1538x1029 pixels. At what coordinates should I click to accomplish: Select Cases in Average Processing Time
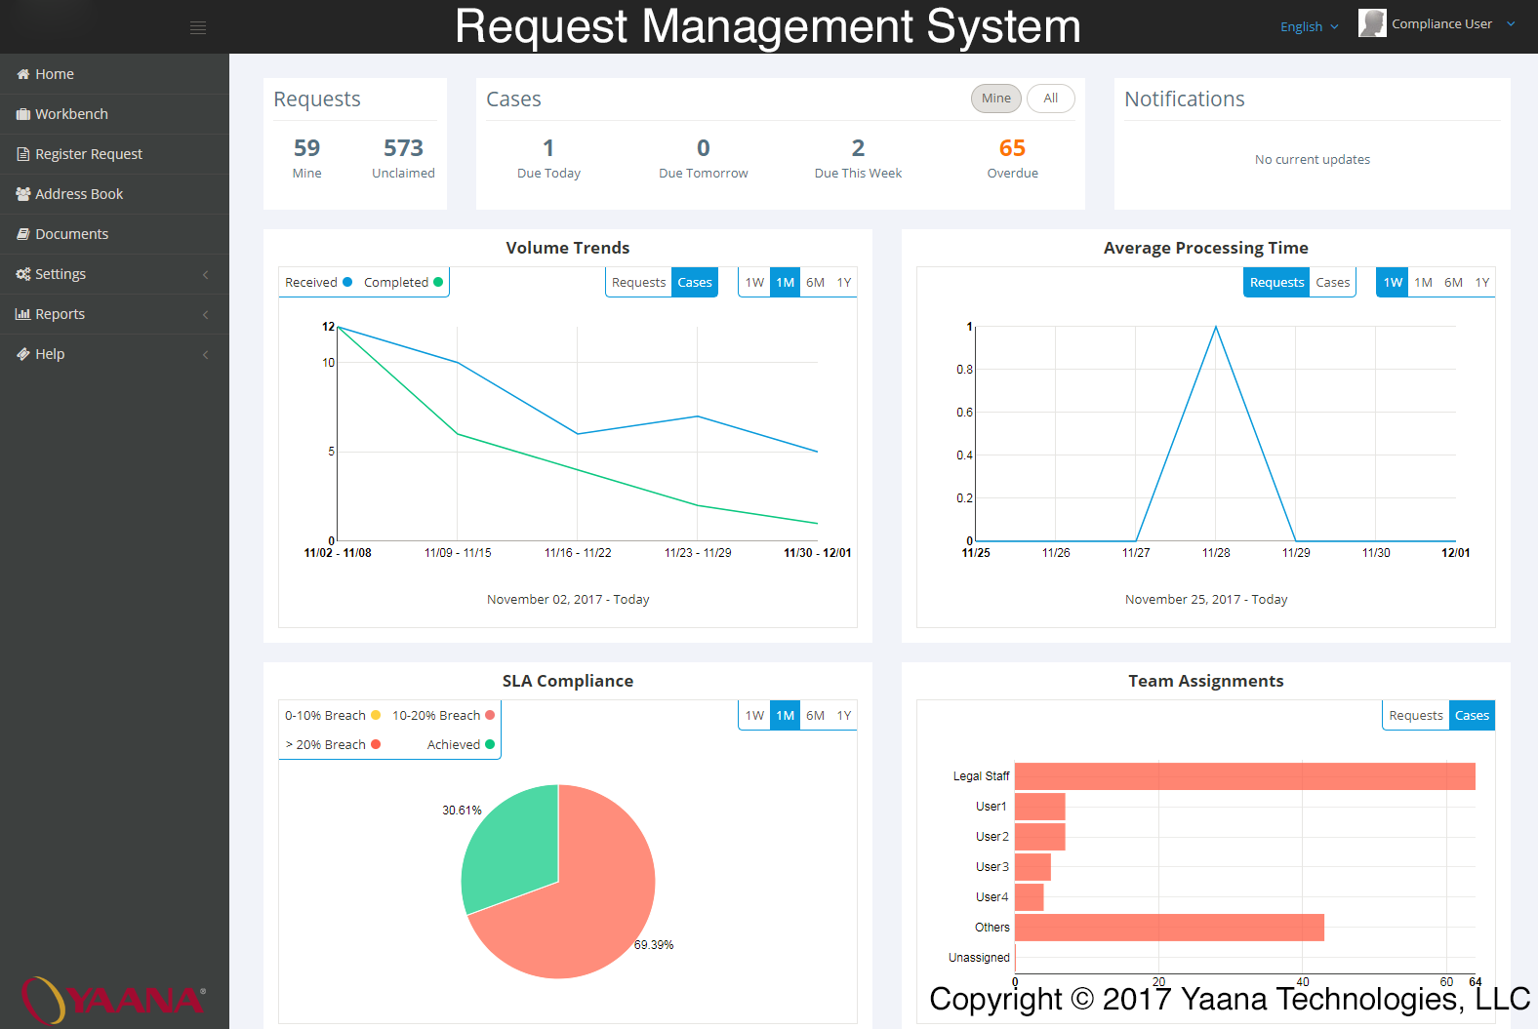[x=1333, y=283]
